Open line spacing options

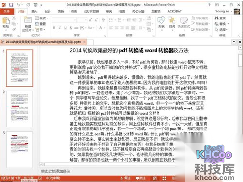(141, 20)
